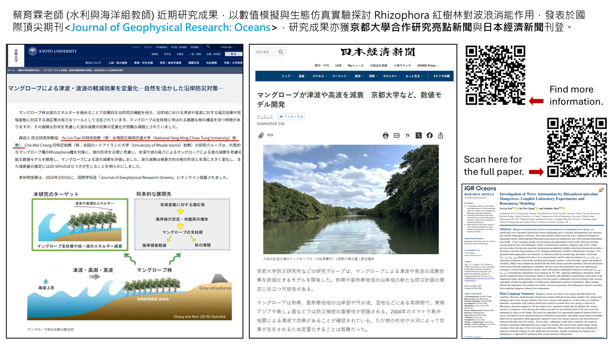Click the 企業・研究者 audience link
The height and width of the screenshot is (344, 613).
[x=214, y=54]
